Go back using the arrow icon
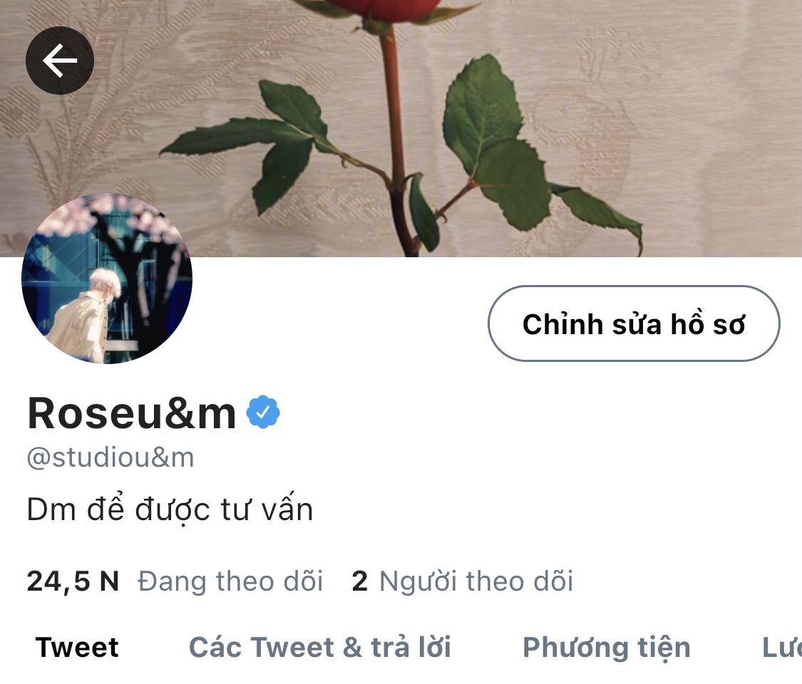Screen dimensions: 802x684 [60, 61]
